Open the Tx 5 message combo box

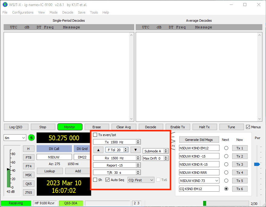tap(216, 181)
